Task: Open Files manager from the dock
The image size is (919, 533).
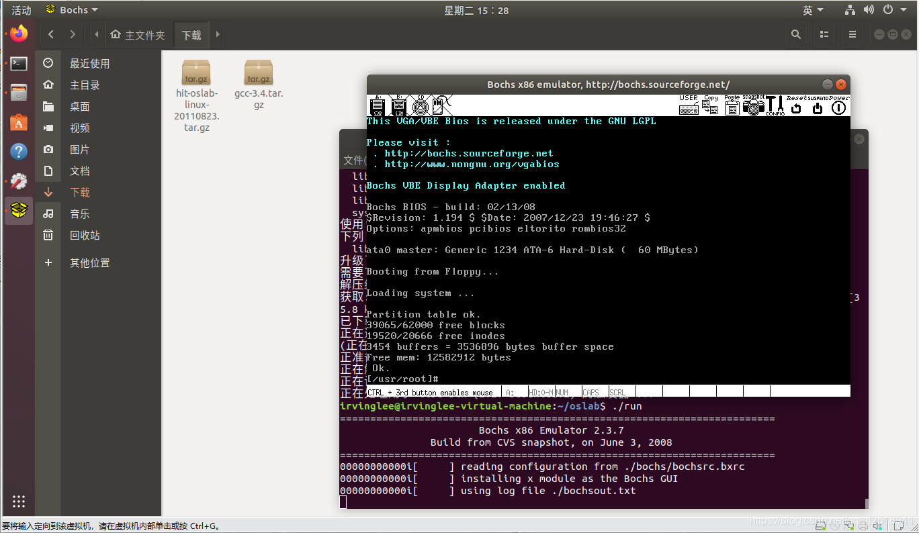Action: (x=19, y=92)
